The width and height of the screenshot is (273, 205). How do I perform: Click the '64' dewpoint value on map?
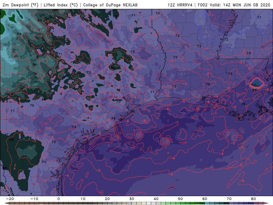pos(19,33)
